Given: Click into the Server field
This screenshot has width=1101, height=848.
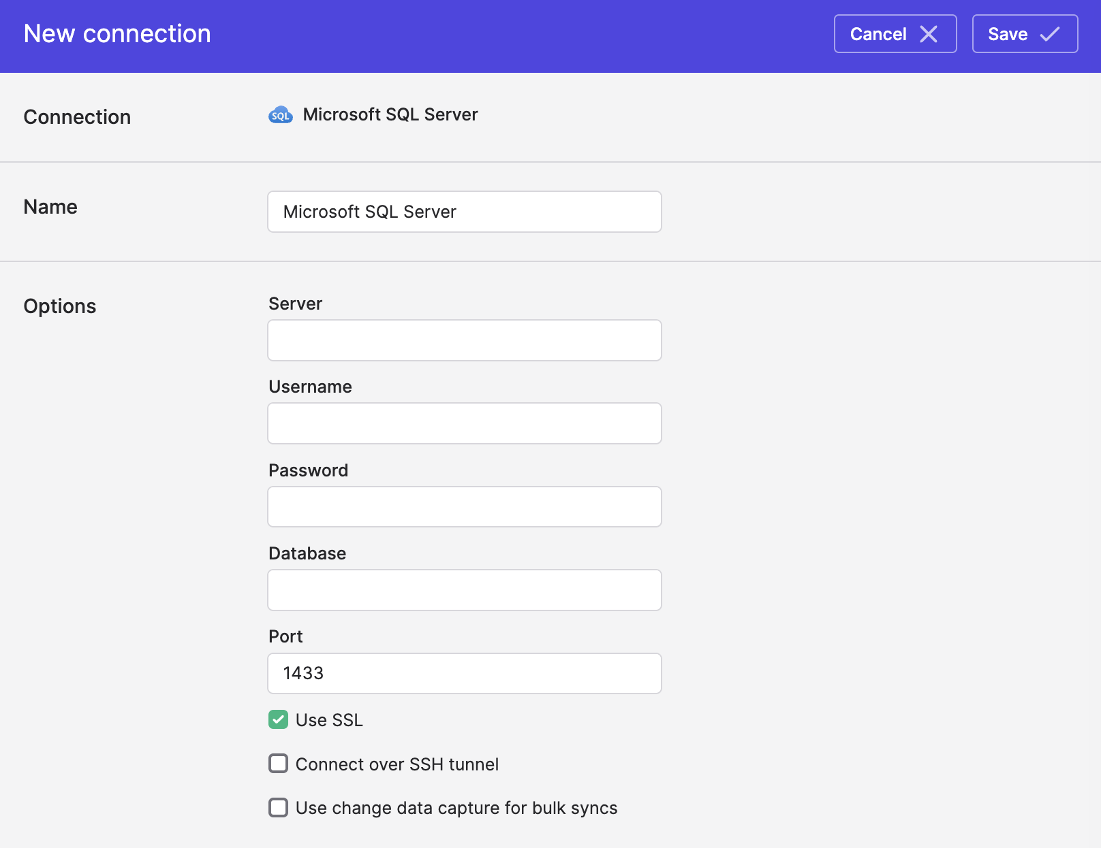Looking at the screenshot, I should tap(465, 340).
